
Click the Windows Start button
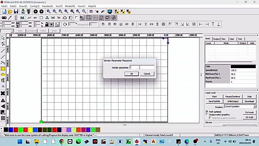click(x=20, y=142)
